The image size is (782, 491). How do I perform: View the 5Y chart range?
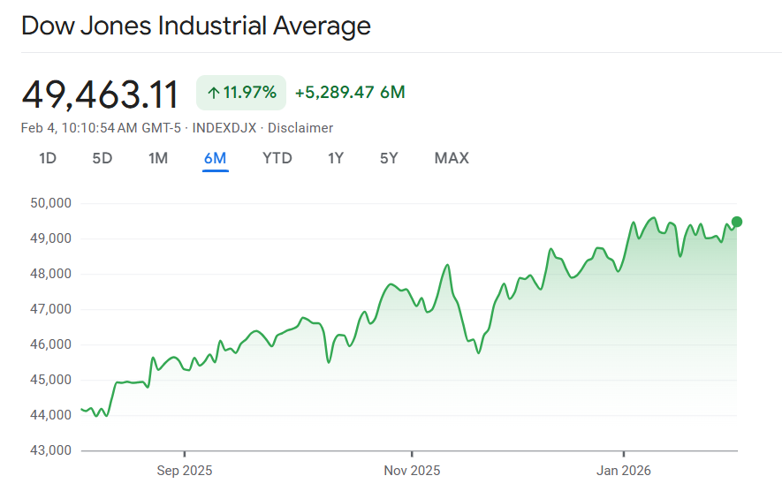pos(389,159)
